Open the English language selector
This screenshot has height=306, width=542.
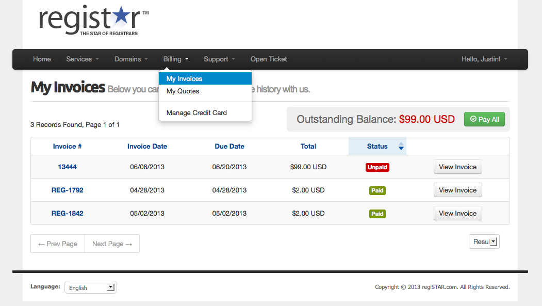coord(90,287)
